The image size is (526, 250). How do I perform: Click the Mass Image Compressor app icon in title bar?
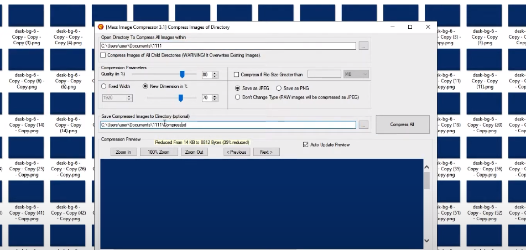pyautogui.click(x=100, y=27)
